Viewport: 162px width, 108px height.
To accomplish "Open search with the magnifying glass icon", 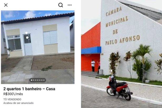I will tap(61, 5).
